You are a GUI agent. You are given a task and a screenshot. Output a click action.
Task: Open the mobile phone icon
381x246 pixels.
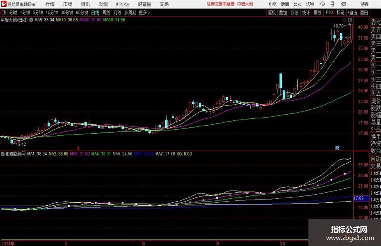pos(332,4)
